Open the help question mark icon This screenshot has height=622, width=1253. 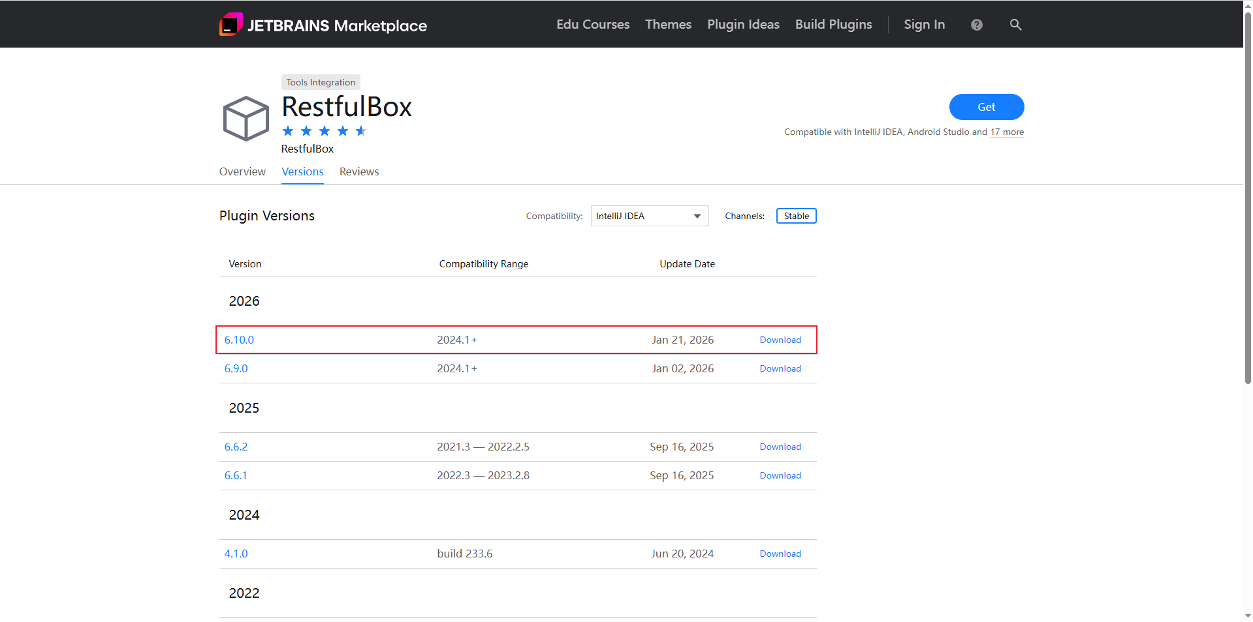(x=977, y=25)
